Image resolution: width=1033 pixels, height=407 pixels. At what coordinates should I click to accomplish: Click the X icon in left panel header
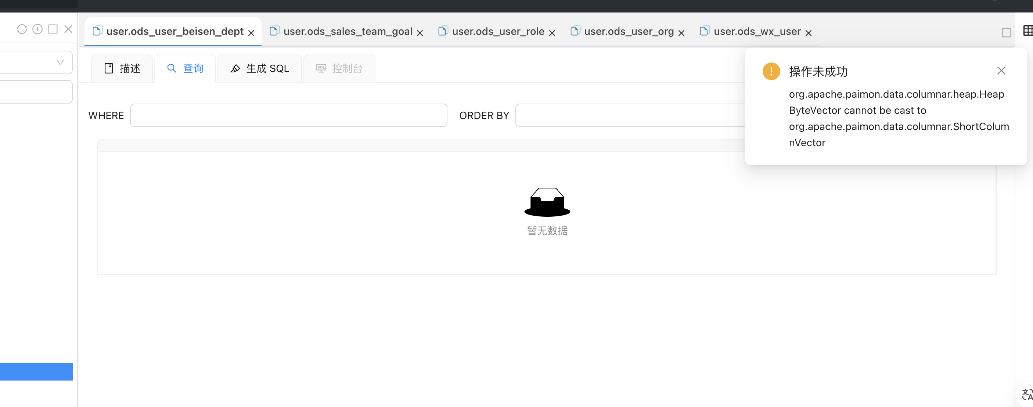point(68,29)
